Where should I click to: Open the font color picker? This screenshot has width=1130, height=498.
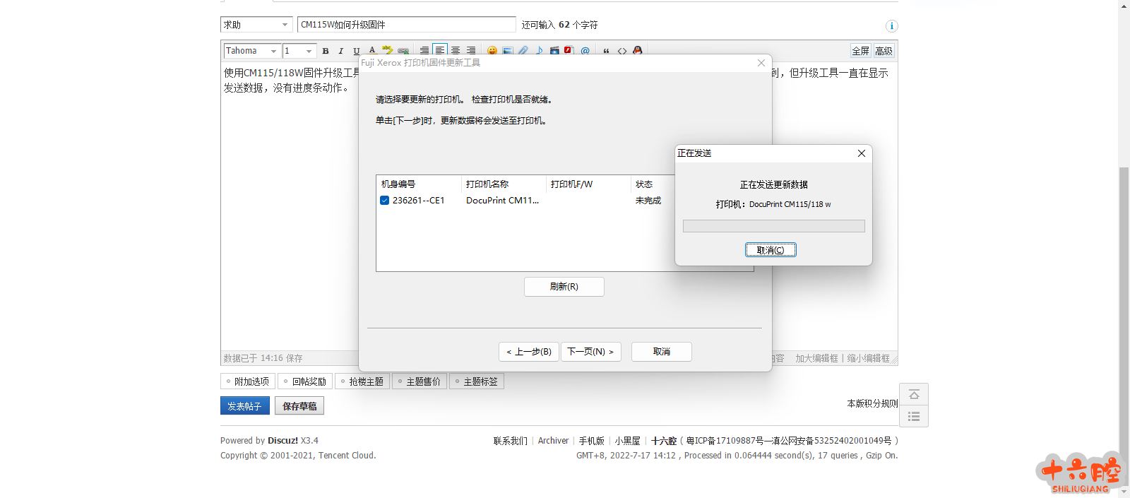372,51
